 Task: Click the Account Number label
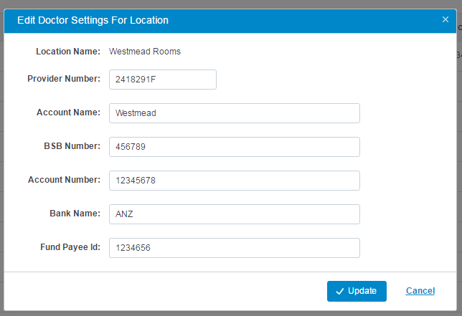(64, 180)
